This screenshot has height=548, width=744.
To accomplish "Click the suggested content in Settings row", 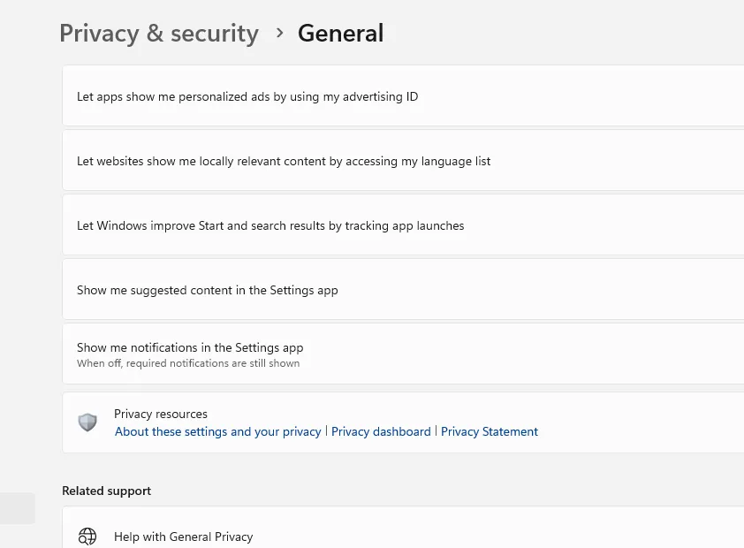I will pos(403,290).
